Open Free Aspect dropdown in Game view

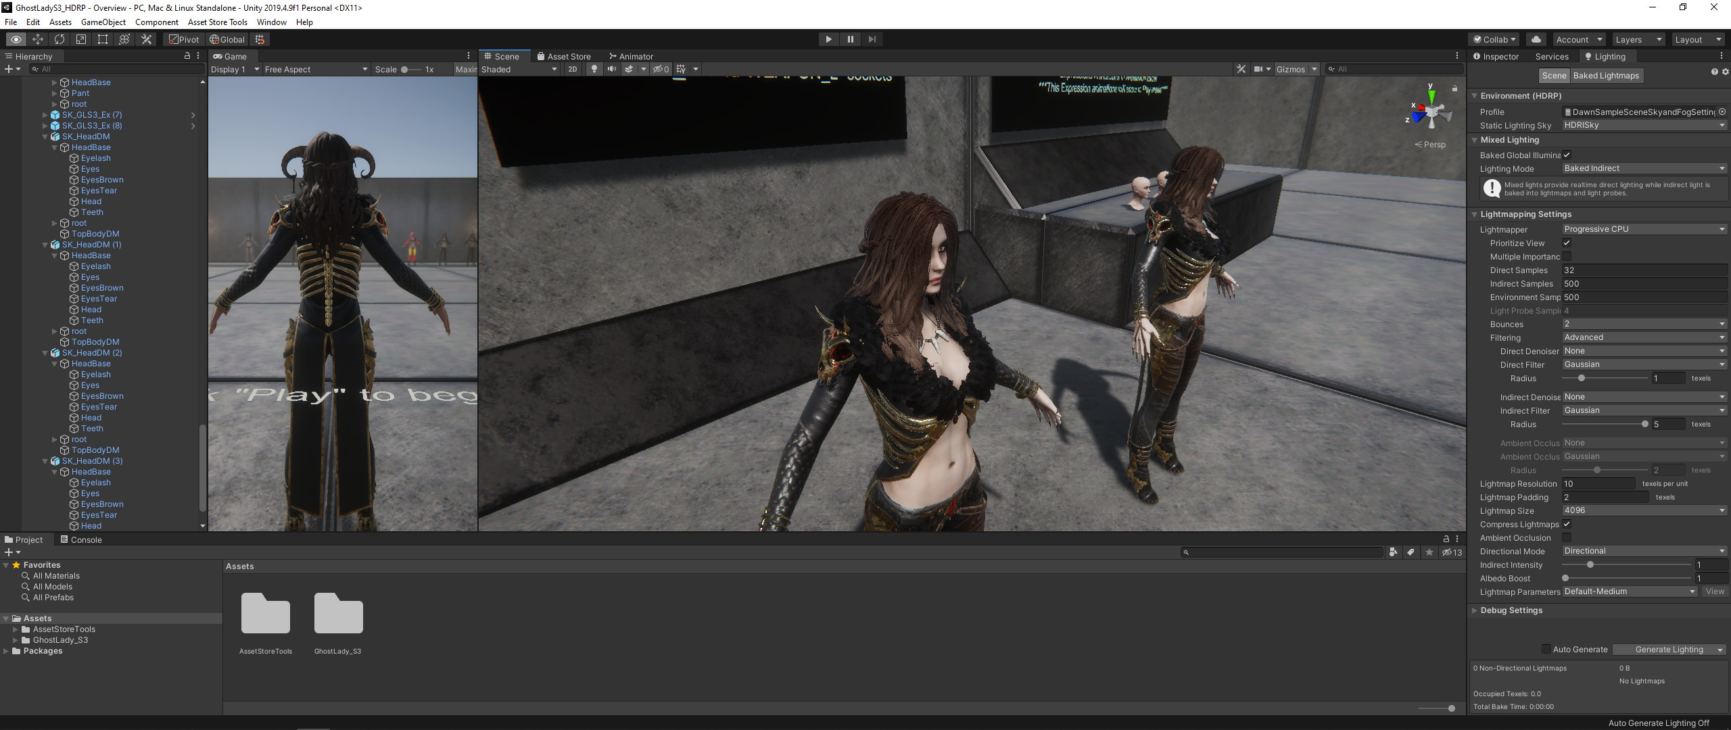coord(316,69)
